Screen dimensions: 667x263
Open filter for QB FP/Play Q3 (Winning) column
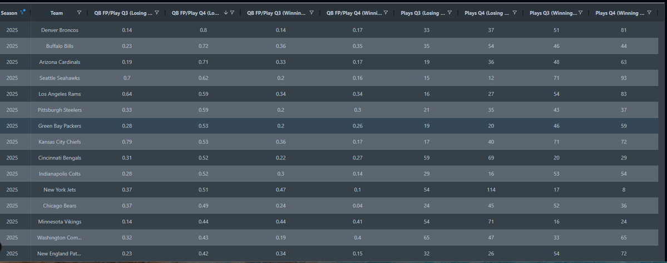tap(312, 13)
